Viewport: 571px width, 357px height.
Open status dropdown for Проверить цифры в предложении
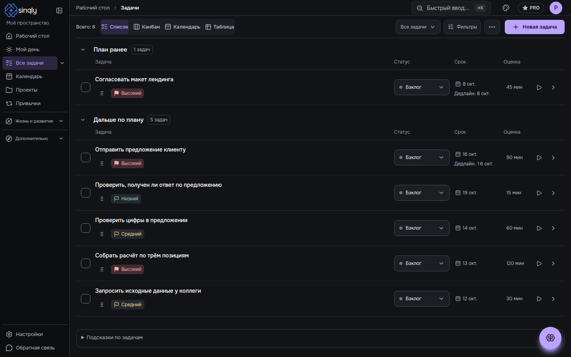pyautogui.click(x=422, y=228)
